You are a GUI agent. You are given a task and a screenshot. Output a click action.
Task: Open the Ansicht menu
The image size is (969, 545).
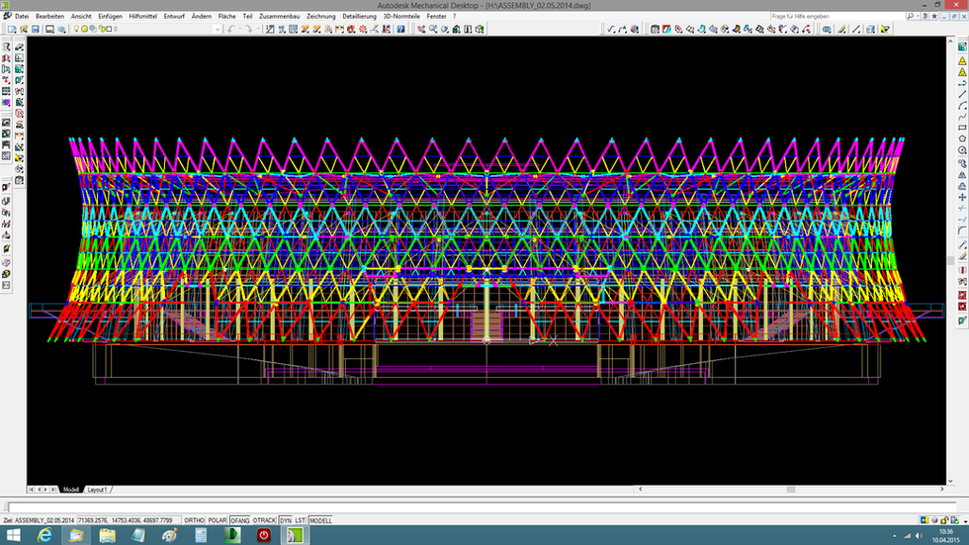point(81,16)
